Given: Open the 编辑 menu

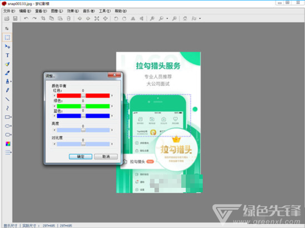Looking at the screenshot, I should point(25,11).
